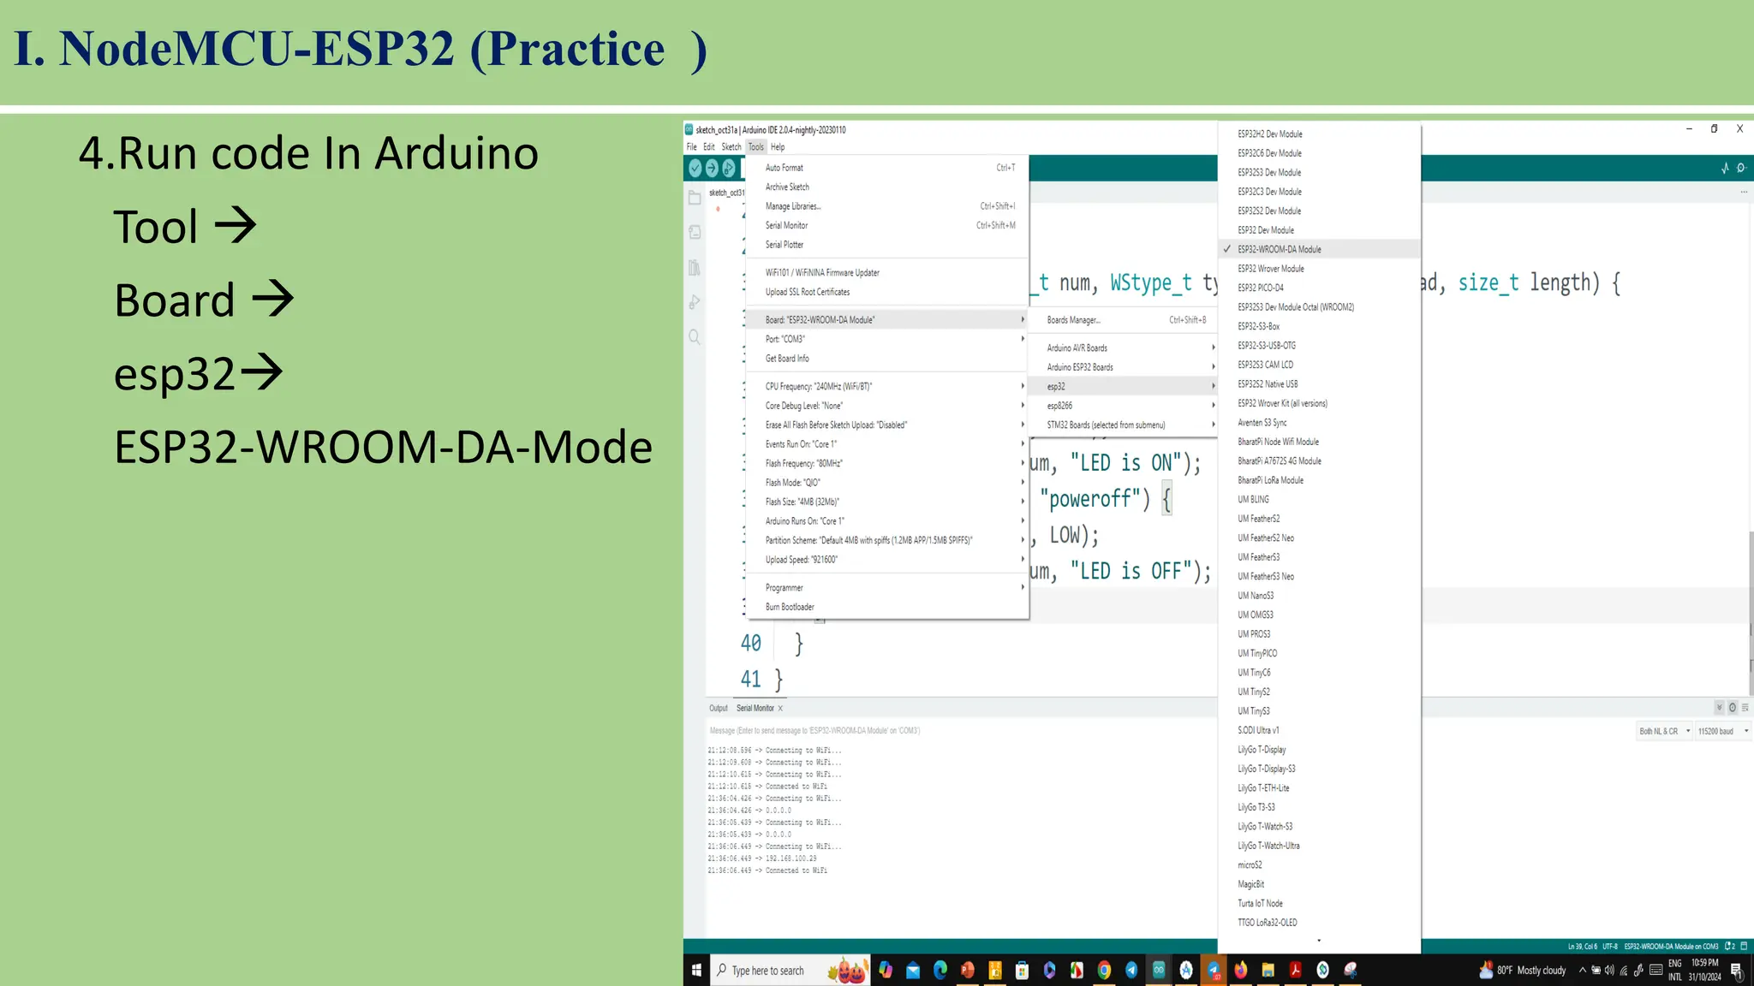Click the Upload arrow button
This screenshot has width=1754, height=986.
tap(712, 168)
